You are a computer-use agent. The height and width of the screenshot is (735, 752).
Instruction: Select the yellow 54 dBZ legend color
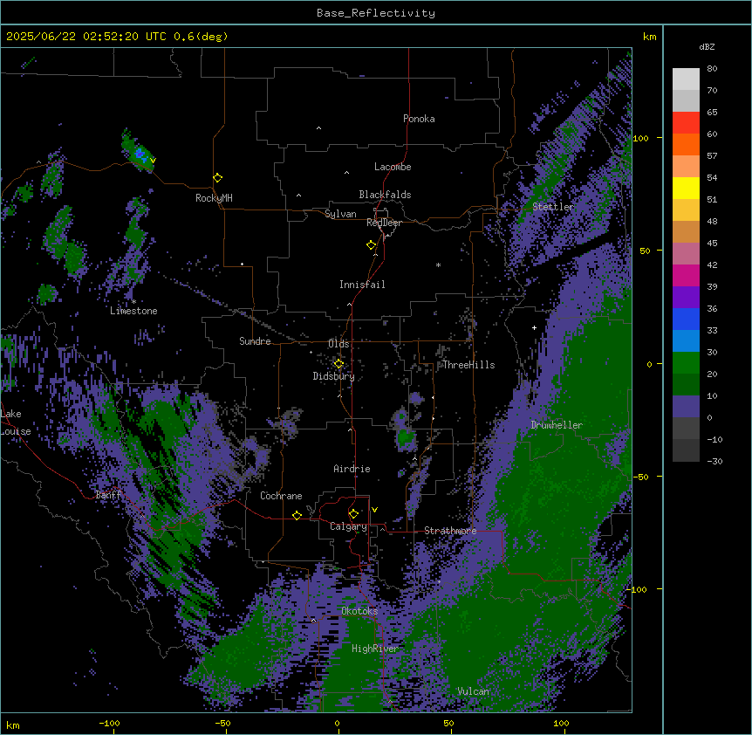pyautogui.click(x=686, y=188)
